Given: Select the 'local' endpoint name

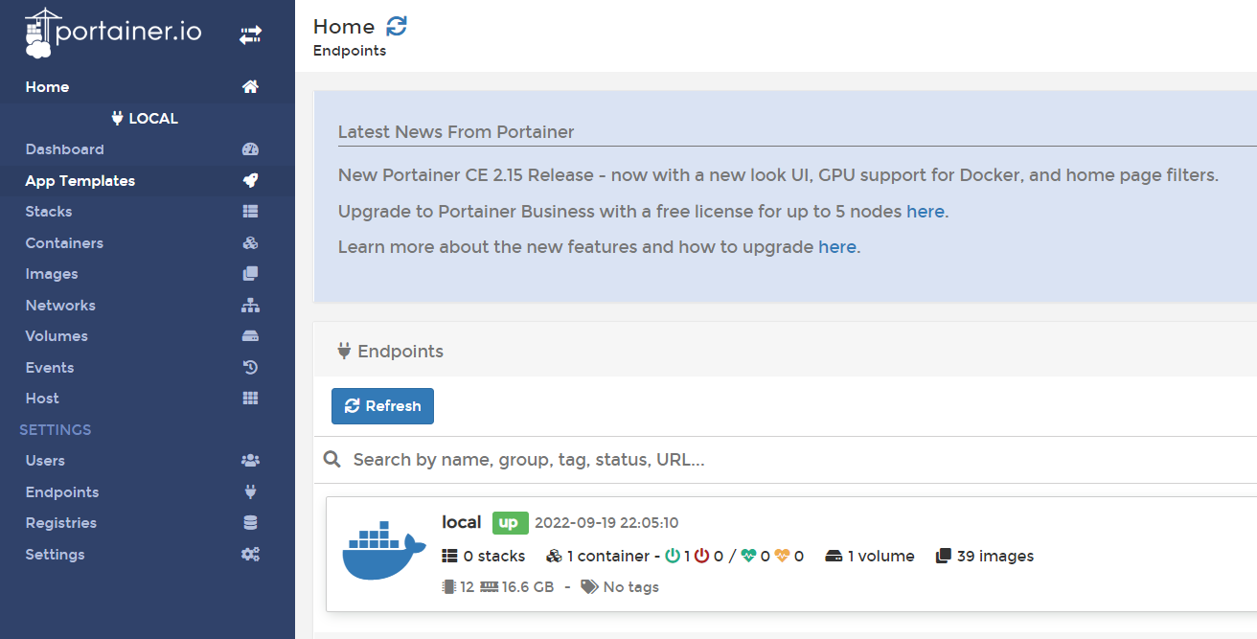Looking at the screenshot, I should coord(461,522).
